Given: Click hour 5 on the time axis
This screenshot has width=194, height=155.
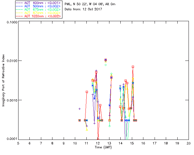Looking at the screenshot, I should 18,143.
